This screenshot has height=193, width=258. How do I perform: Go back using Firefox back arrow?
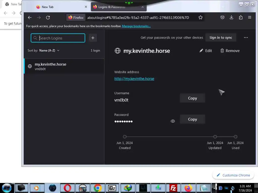pyautogui.click(x=30, y=18)
